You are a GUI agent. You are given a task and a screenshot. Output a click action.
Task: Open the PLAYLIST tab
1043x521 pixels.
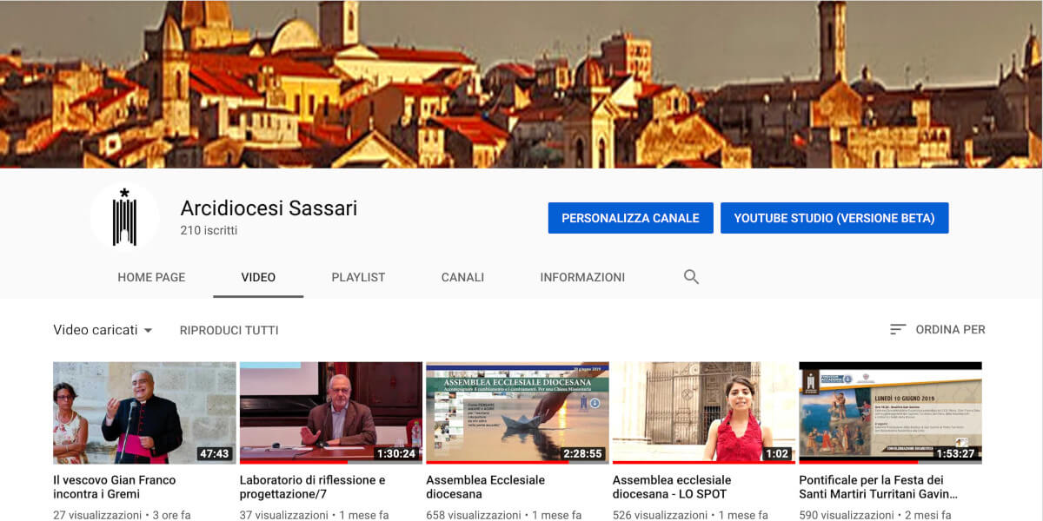click(x=358, y=277)
